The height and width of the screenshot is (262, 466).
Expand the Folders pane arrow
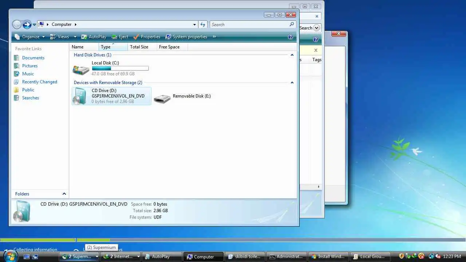(x=64, y=194)
